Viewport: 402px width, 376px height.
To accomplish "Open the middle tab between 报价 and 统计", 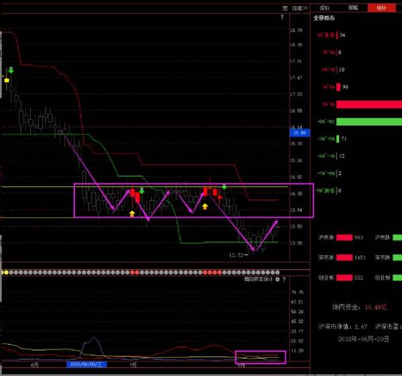I will pyautogui.click(x=353, y=8).
